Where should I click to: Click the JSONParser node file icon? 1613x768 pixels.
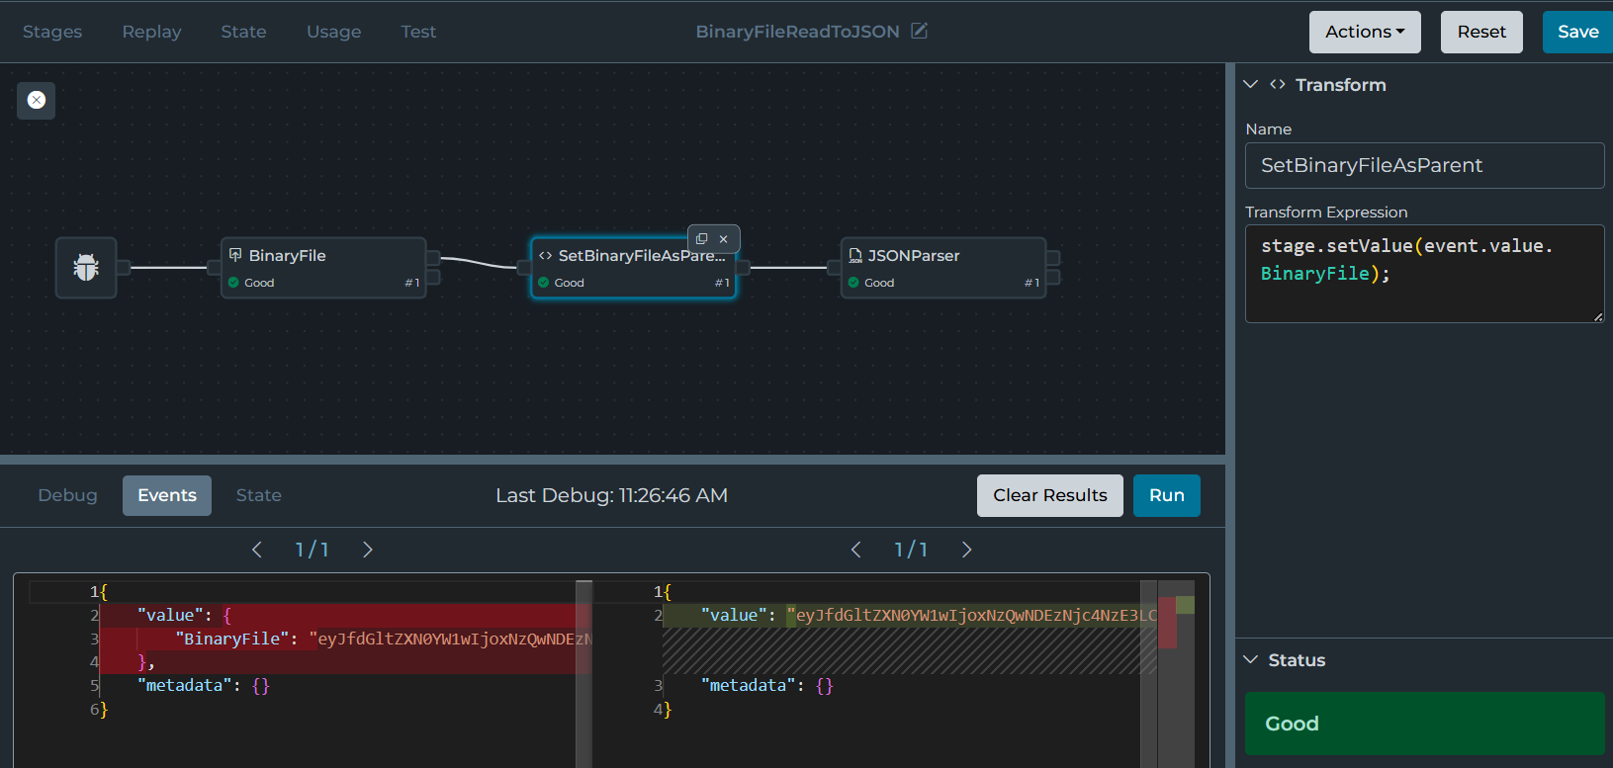855,255
